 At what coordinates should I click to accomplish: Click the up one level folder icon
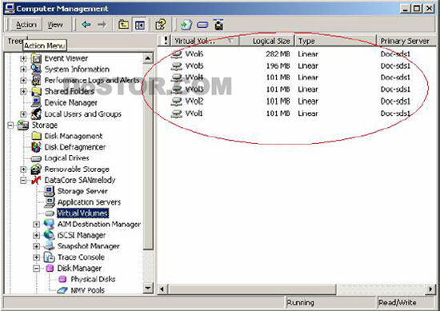coord(123,25)
